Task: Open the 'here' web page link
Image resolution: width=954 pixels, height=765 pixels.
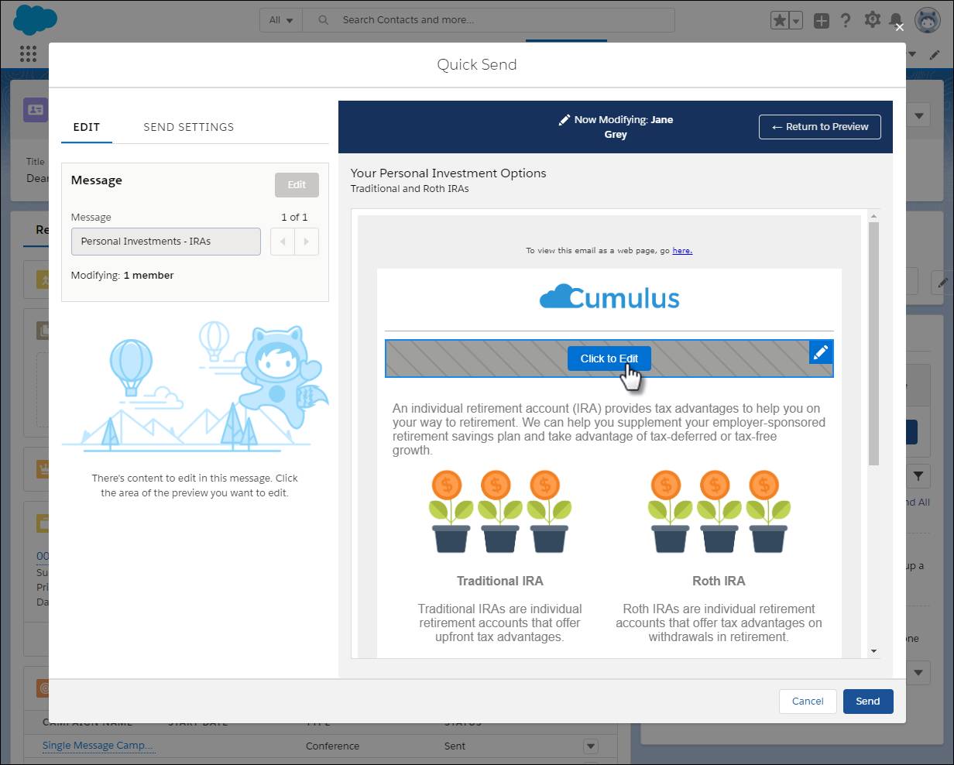Action: (682, 251)
